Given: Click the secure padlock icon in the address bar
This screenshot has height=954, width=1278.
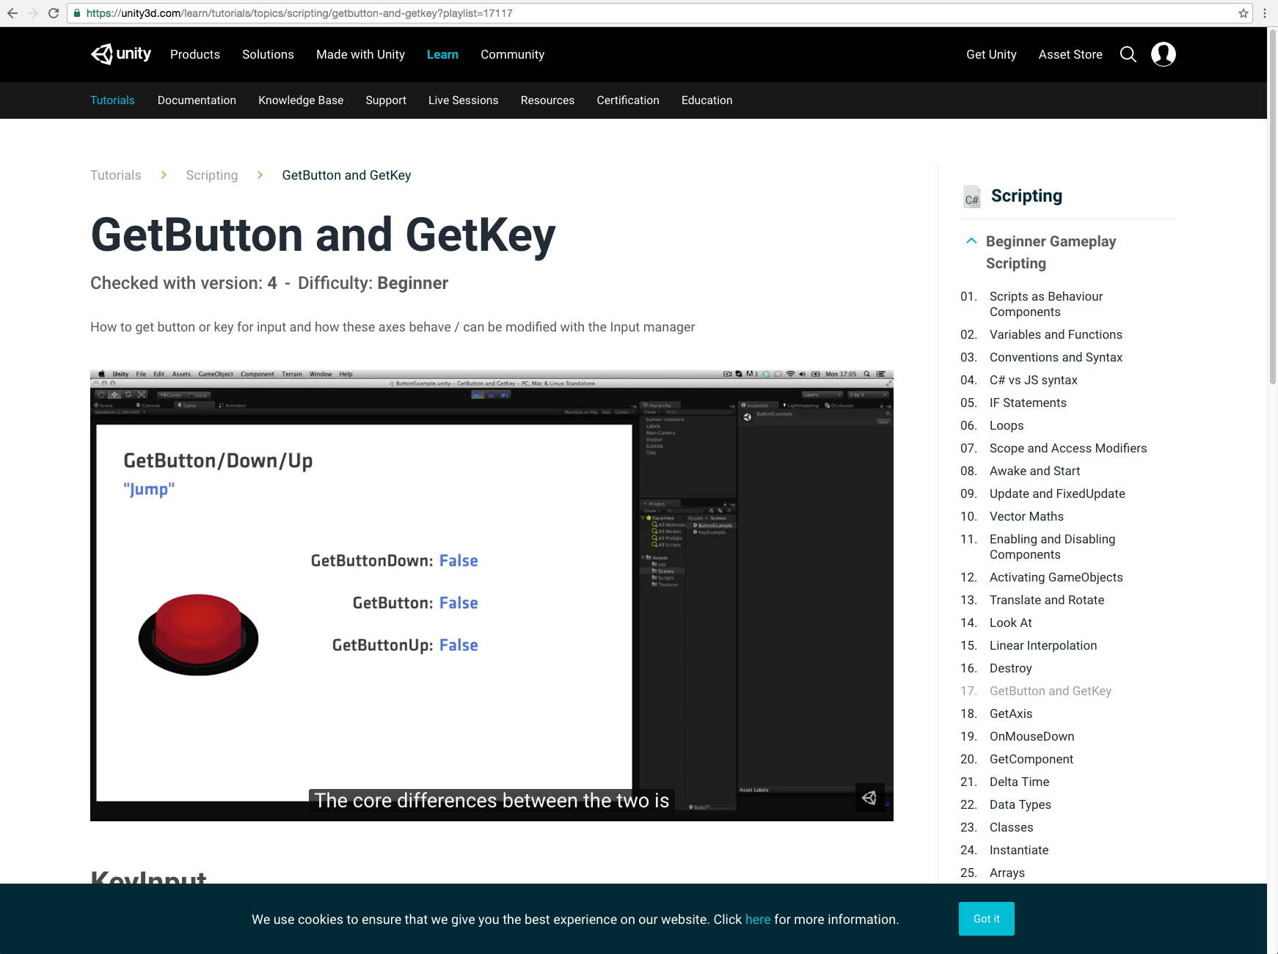Looking at the screenshot, I should pos(77,13).
